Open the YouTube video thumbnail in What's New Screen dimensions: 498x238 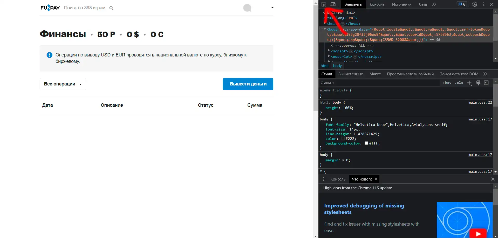465,220
